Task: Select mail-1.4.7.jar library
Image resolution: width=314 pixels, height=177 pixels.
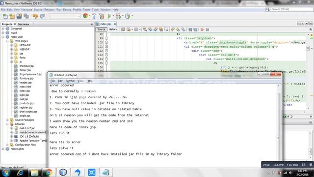Action: (27, 128)
